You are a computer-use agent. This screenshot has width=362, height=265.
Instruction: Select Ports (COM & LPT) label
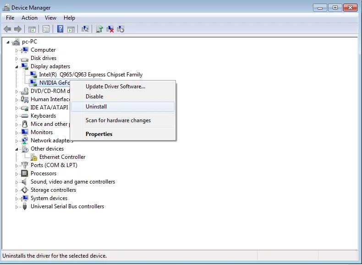54,165
